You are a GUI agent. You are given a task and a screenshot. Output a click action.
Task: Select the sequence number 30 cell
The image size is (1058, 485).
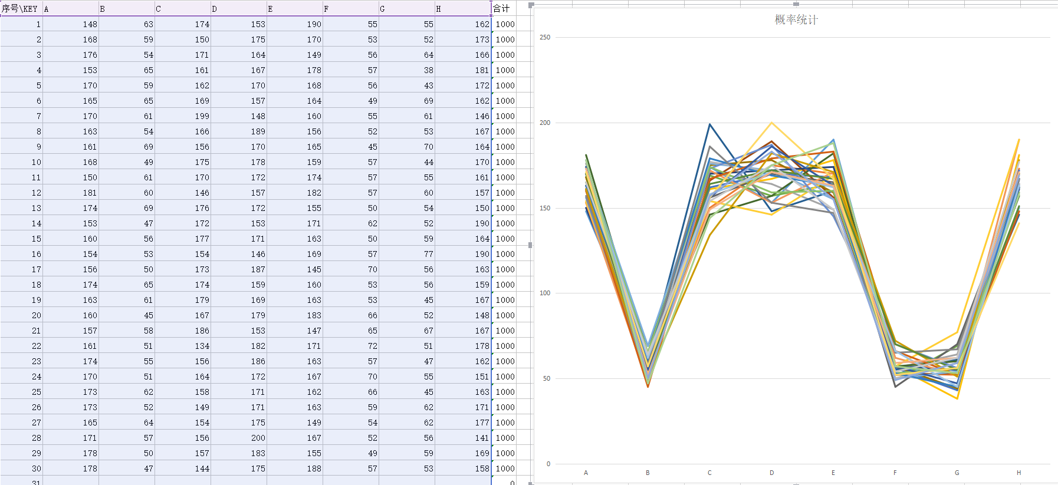tap(22, 468)
